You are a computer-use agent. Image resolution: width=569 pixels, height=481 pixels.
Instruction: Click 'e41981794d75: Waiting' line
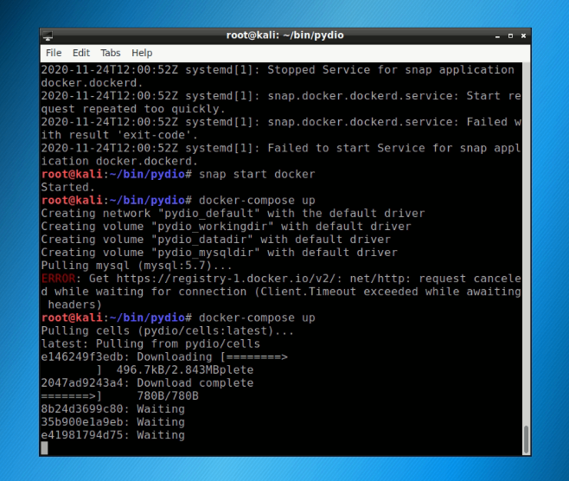click(x=113, y=435)
